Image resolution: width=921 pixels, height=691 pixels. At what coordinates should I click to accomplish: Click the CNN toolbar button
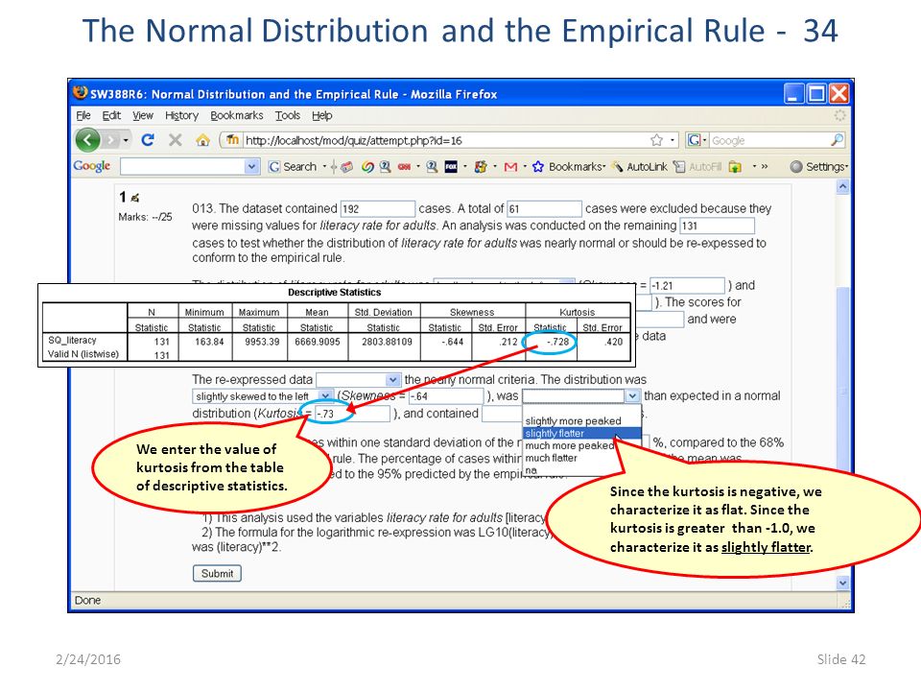coord(404,167)
